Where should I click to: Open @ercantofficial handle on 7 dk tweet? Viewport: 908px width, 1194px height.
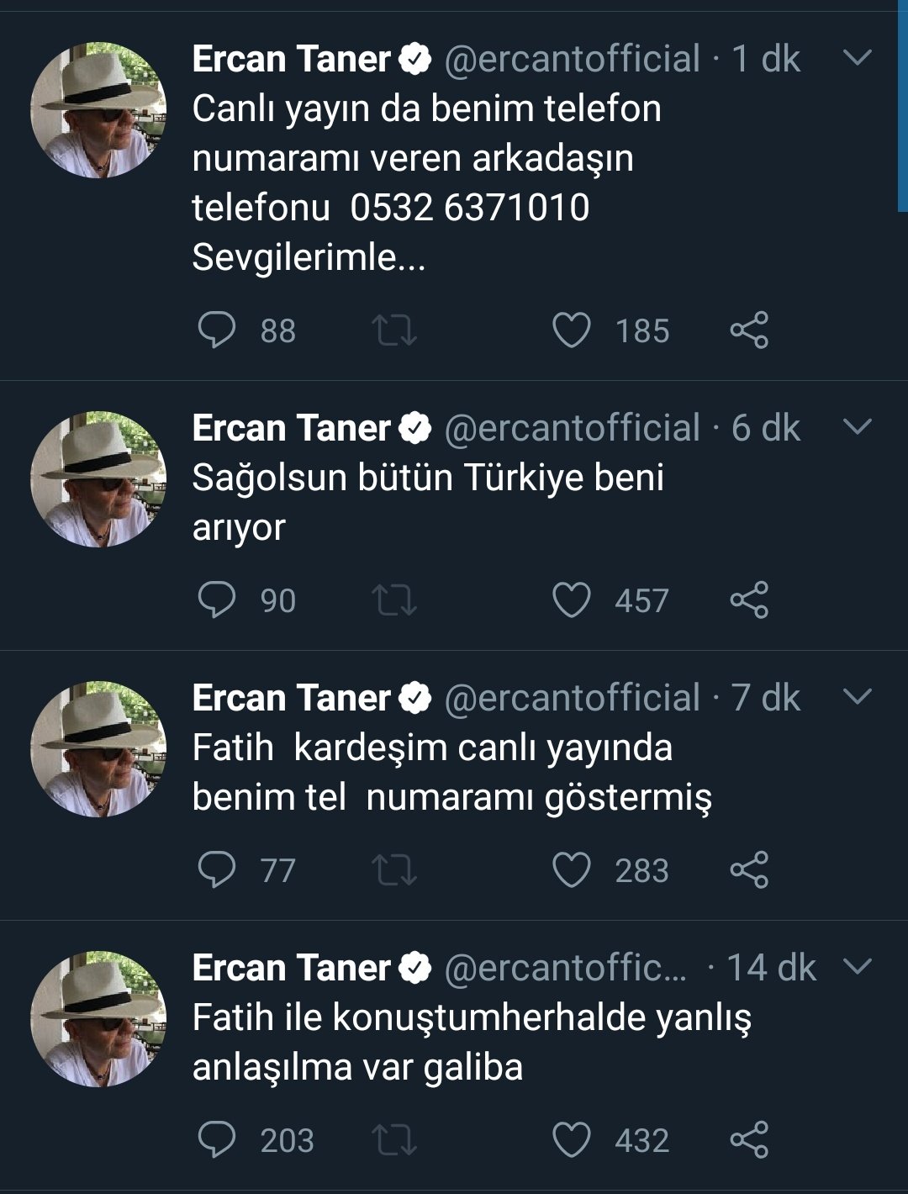572,698
